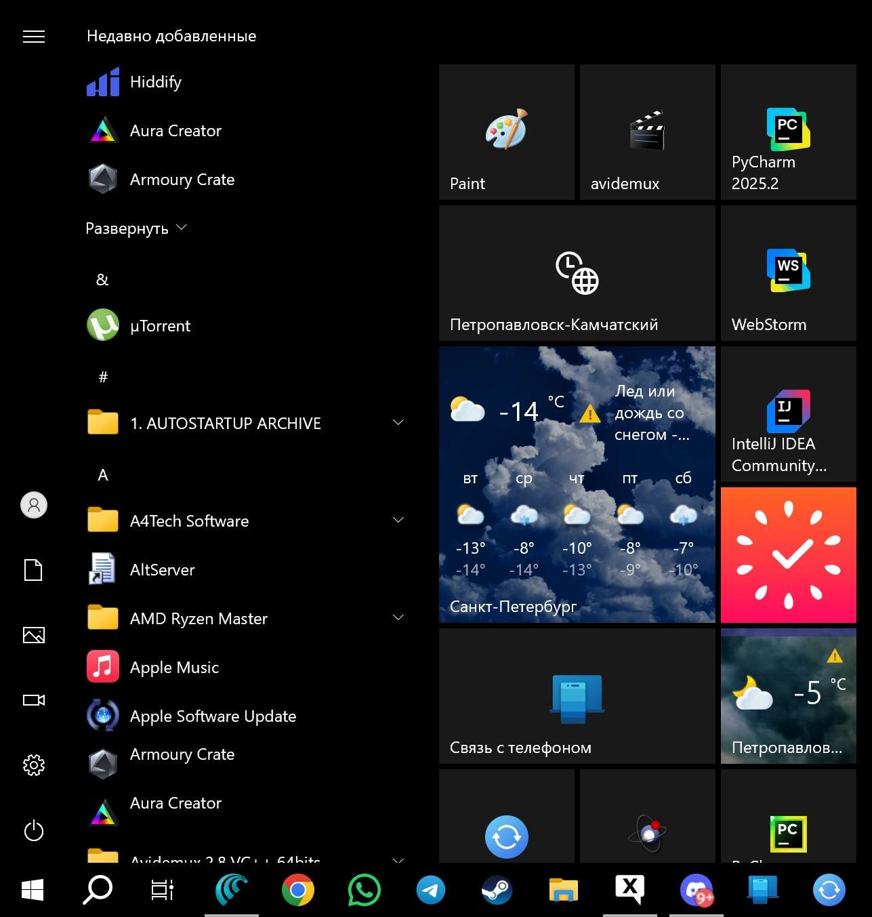Open Task View on the taskbar

tap(163, 890)
